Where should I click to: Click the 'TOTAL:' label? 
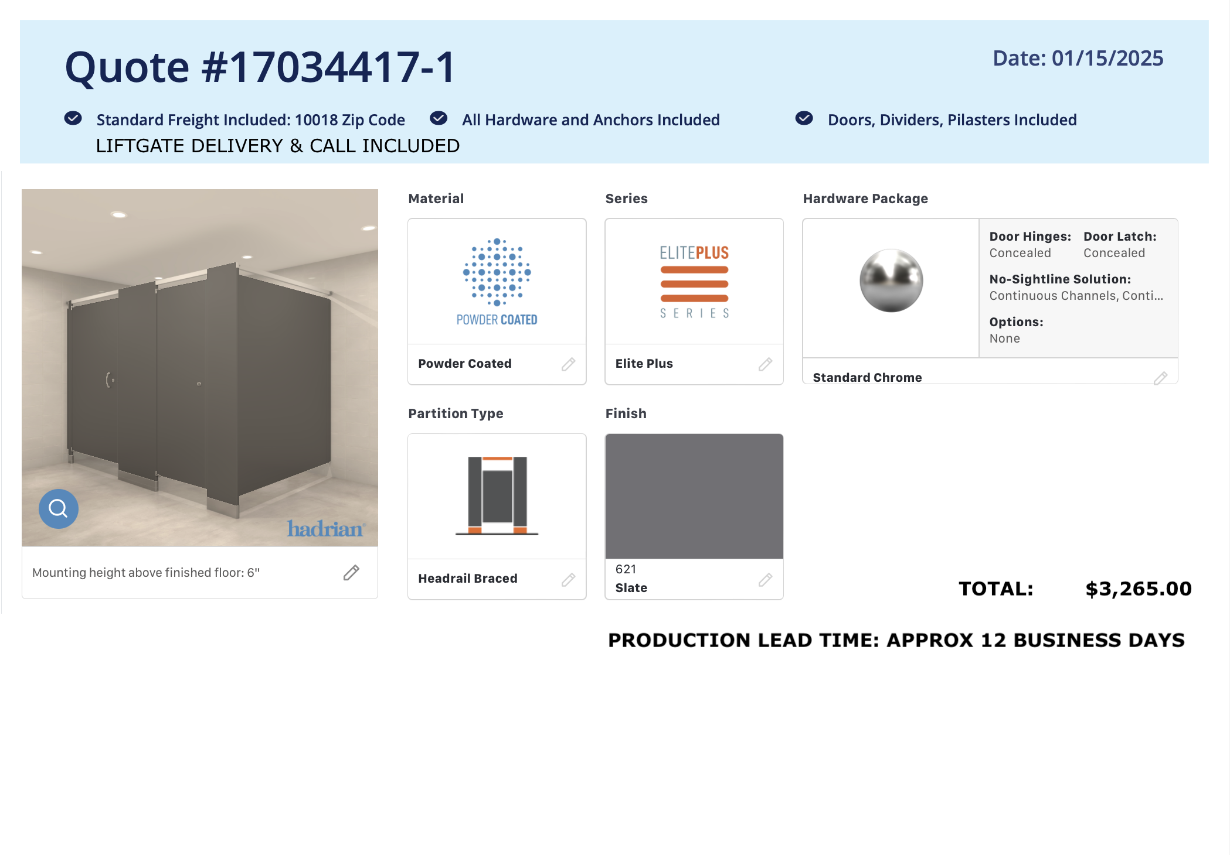(995, 589)
